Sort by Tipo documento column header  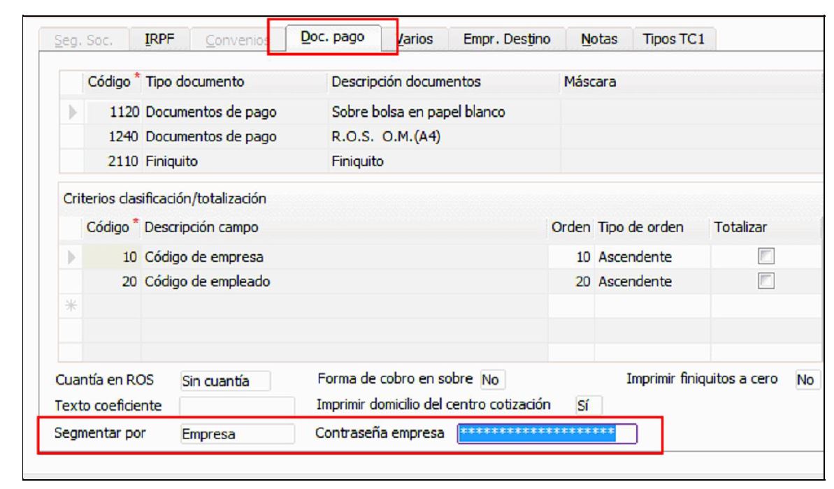tap(234, 82)
